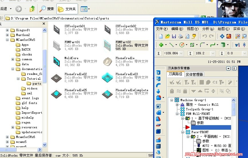Open the Y coordinate dropdown
Screen dimensions: 248x158
(x=213, y=53)
